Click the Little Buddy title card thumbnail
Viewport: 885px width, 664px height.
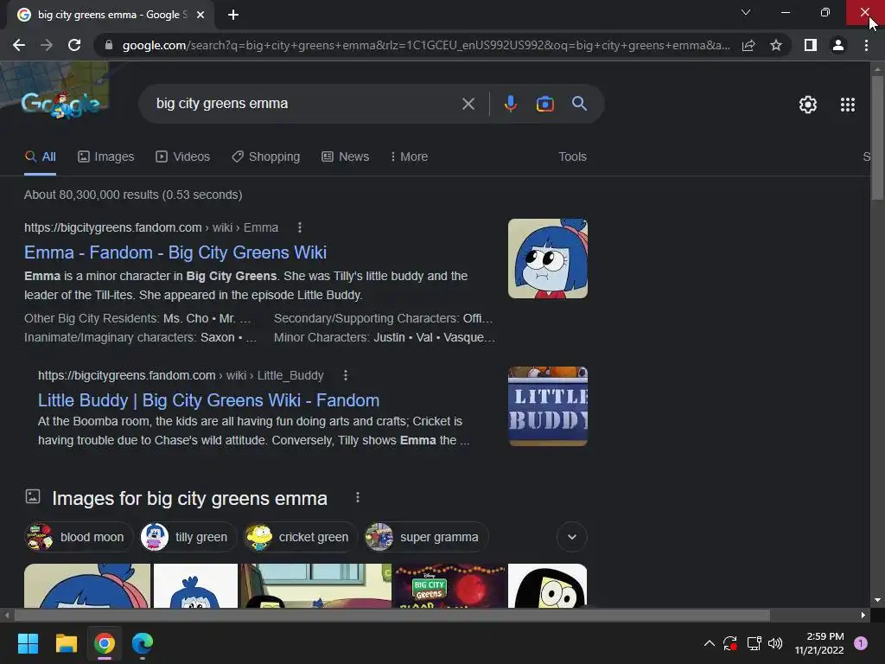547,406
